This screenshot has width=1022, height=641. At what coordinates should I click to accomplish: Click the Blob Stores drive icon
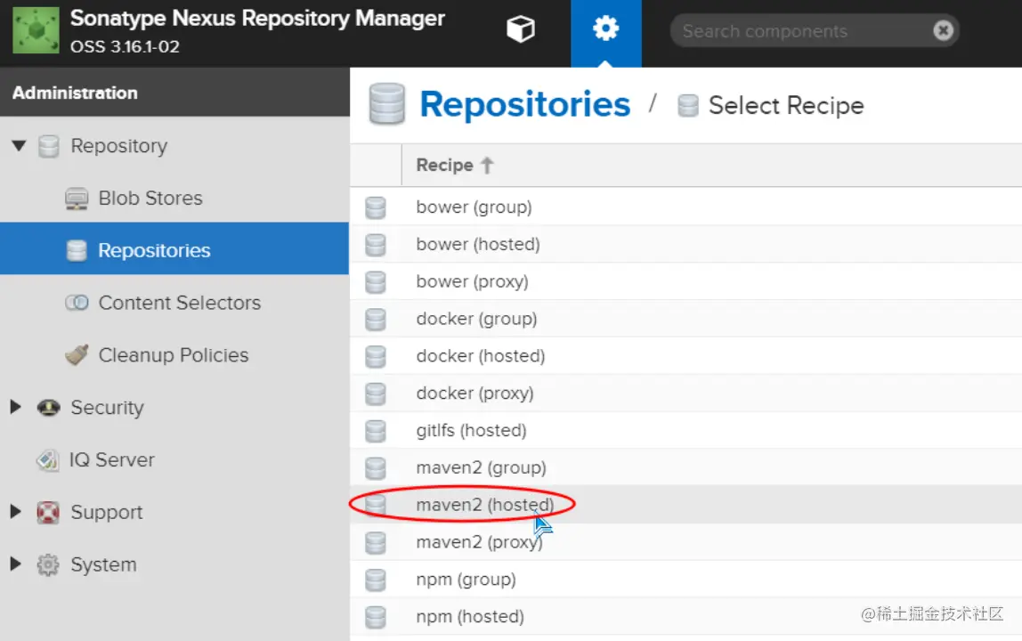pyautogui.click(x=77, y=199)
